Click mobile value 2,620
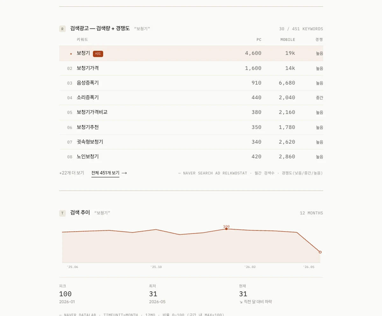Viewport: 382px width, 316px height. pyautogui.click(x=287, y=142)
